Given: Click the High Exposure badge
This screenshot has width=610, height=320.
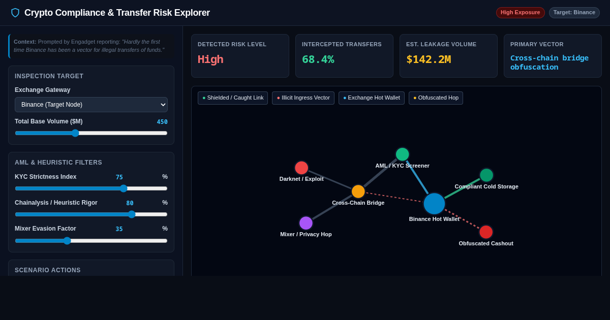Looking at the screenshot, I should tap(521, 13).
